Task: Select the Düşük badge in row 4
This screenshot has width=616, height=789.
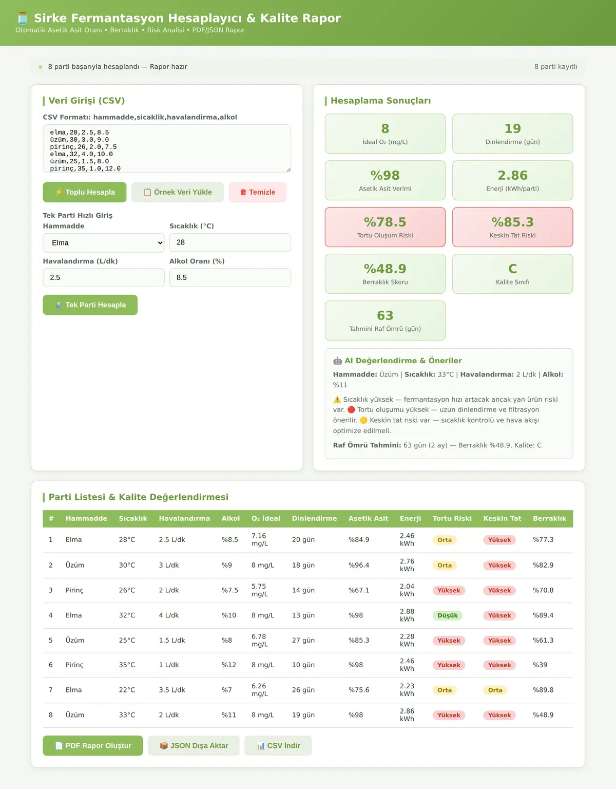Action: 448,615
